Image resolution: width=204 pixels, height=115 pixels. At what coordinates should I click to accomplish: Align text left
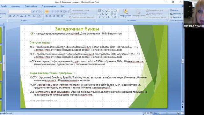tap(47, 16)
